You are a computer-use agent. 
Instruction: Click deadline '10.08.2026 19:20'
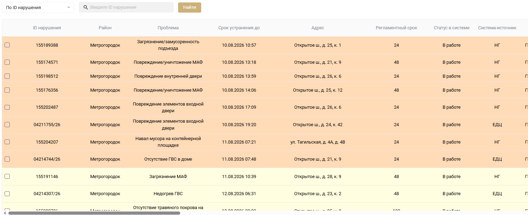pyautogui.click(x=239, y=125)
